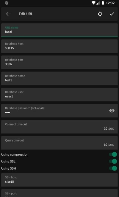
Task: Tap the cellular signal icon
Action: 98,3
